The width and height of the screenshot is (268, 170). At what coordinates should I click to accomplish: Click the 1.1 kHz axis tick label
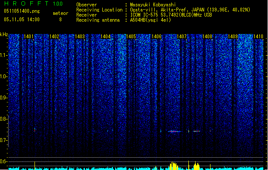(x=4, y=55)
